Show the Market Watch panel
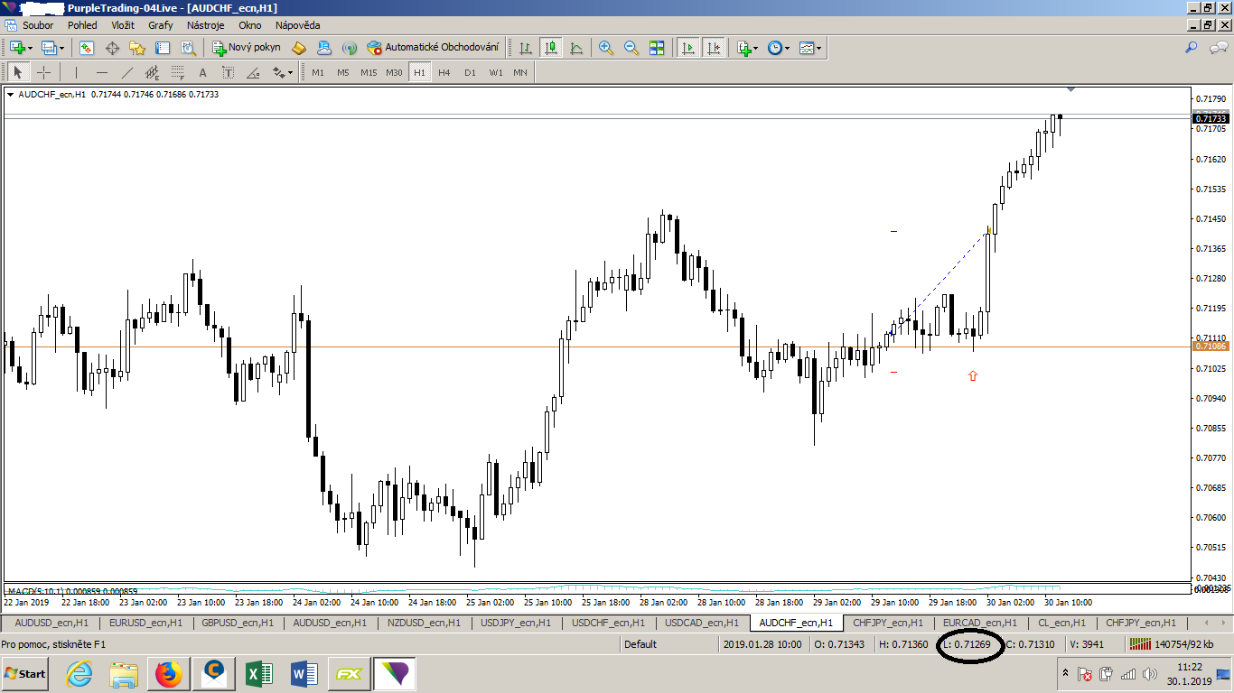This screenshot has height=693, width=1234. tap(87, 48)
